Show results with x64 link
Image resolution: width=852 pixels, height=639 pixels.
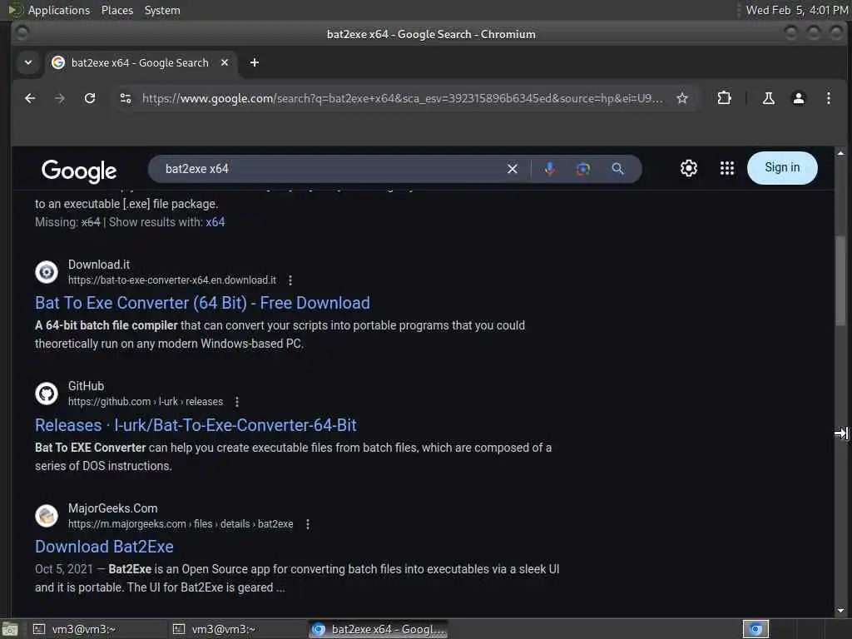coord(215,222)
